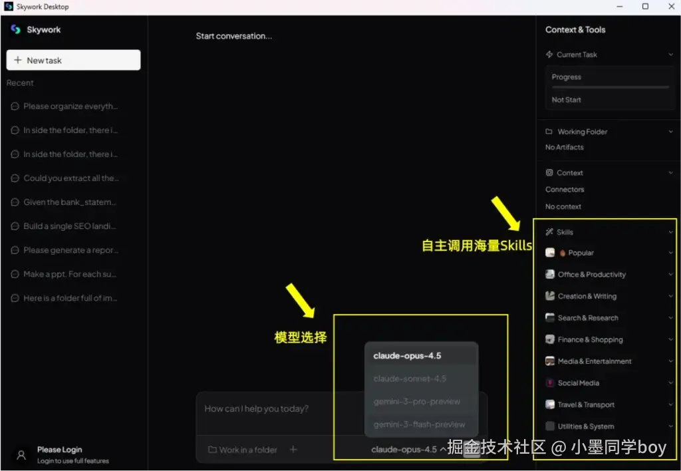Click chat icon beside 'Given the bank_statem...'

click(15, 202)
